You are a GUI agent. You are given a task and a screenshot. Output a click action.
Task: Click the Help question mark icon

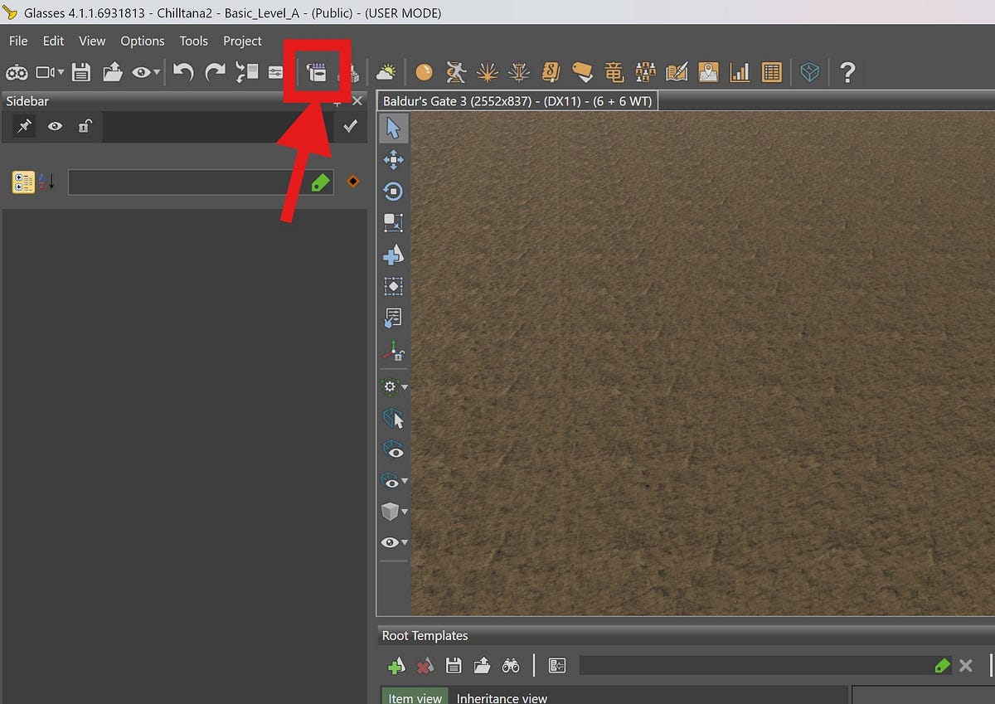coord(847,72)
